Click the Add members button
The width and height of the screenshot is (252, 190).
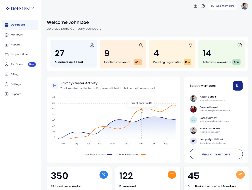coord(222,6)
